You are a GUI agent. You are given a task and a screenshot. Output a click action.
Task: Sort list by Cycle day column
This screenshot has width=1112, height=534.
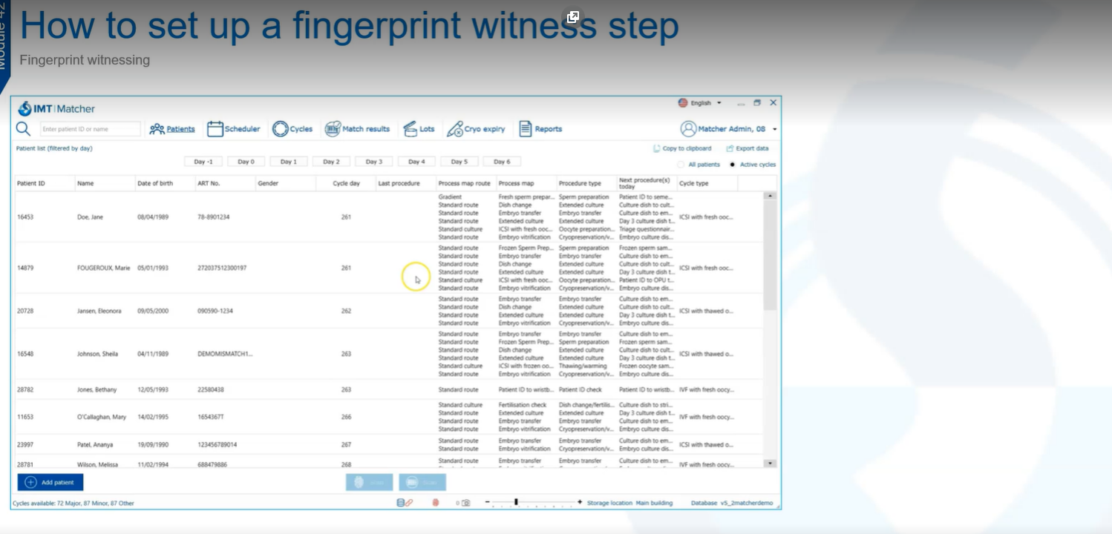pos(346,183)
